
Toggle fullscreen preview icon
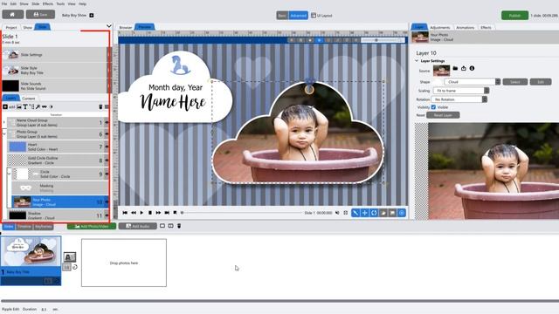[x=346, y=213]
